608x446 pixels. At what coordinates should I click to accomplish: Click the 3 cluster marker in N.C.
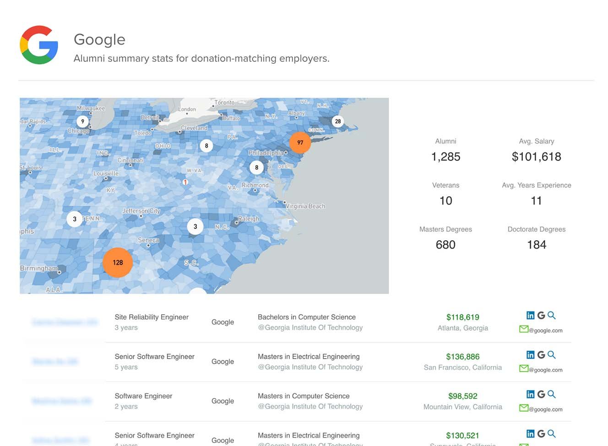195,226
